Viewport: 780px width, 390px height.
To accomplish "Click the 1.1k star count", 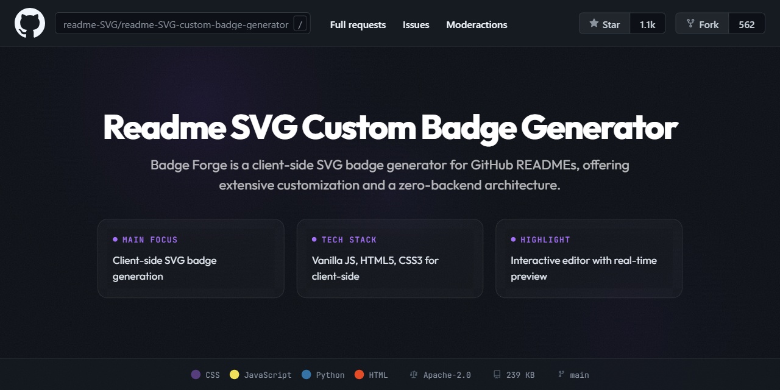I will [x=648, y=24].
